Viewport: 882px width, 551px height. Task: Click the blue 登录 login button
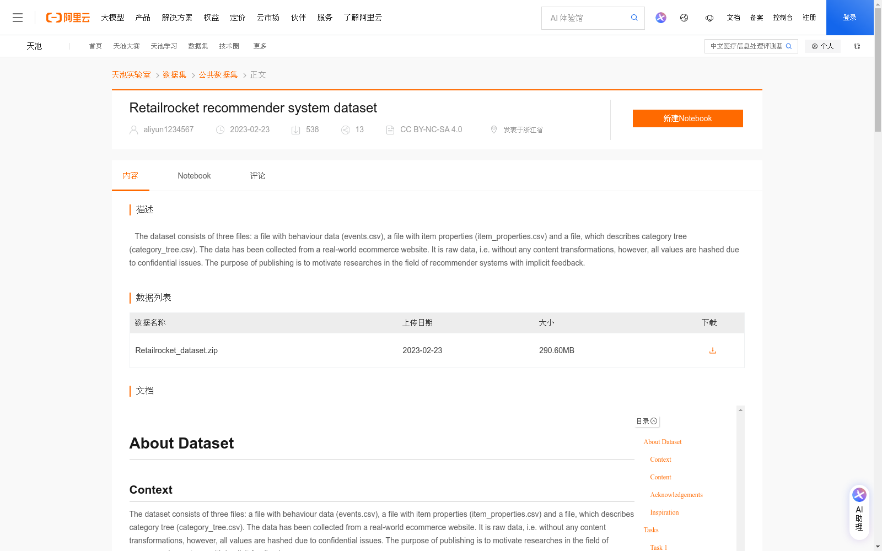coord(849,18)
